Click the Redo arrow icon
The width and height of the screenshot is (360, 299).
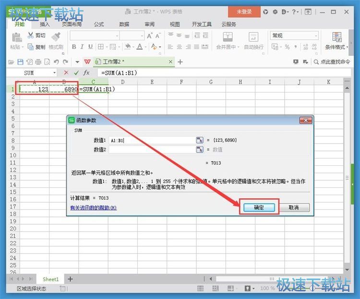coord(66,62)
